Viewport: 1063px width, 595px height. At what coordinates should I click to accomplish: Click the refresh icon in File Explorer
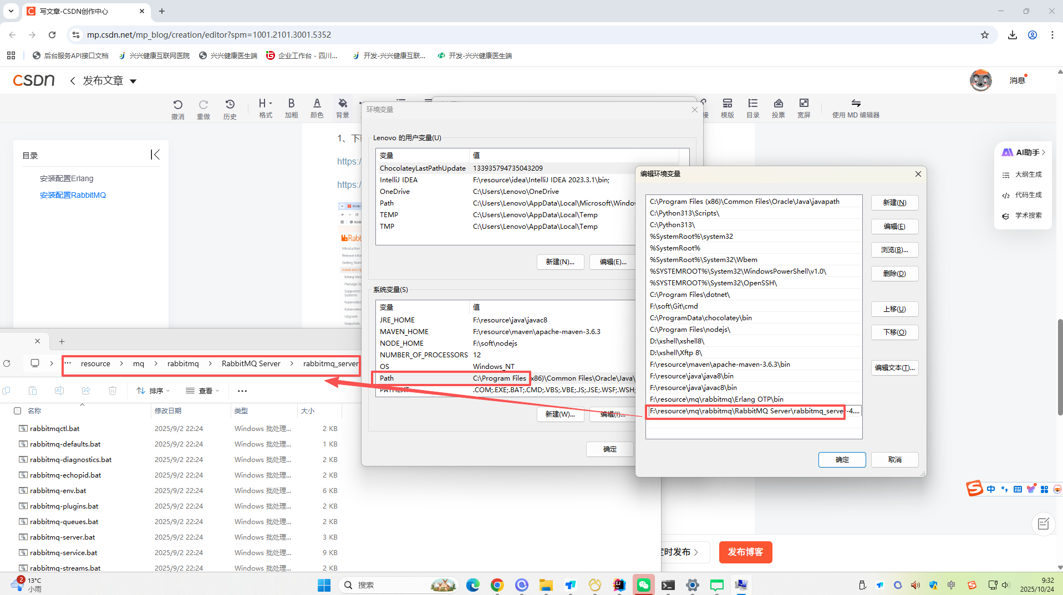(7, 363)
